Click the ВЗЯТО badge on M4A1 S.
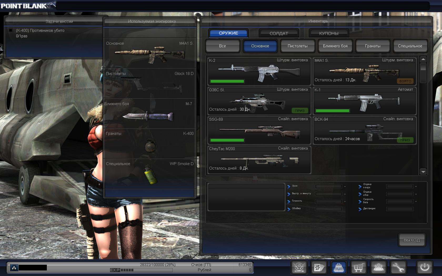 click(405, 81)
